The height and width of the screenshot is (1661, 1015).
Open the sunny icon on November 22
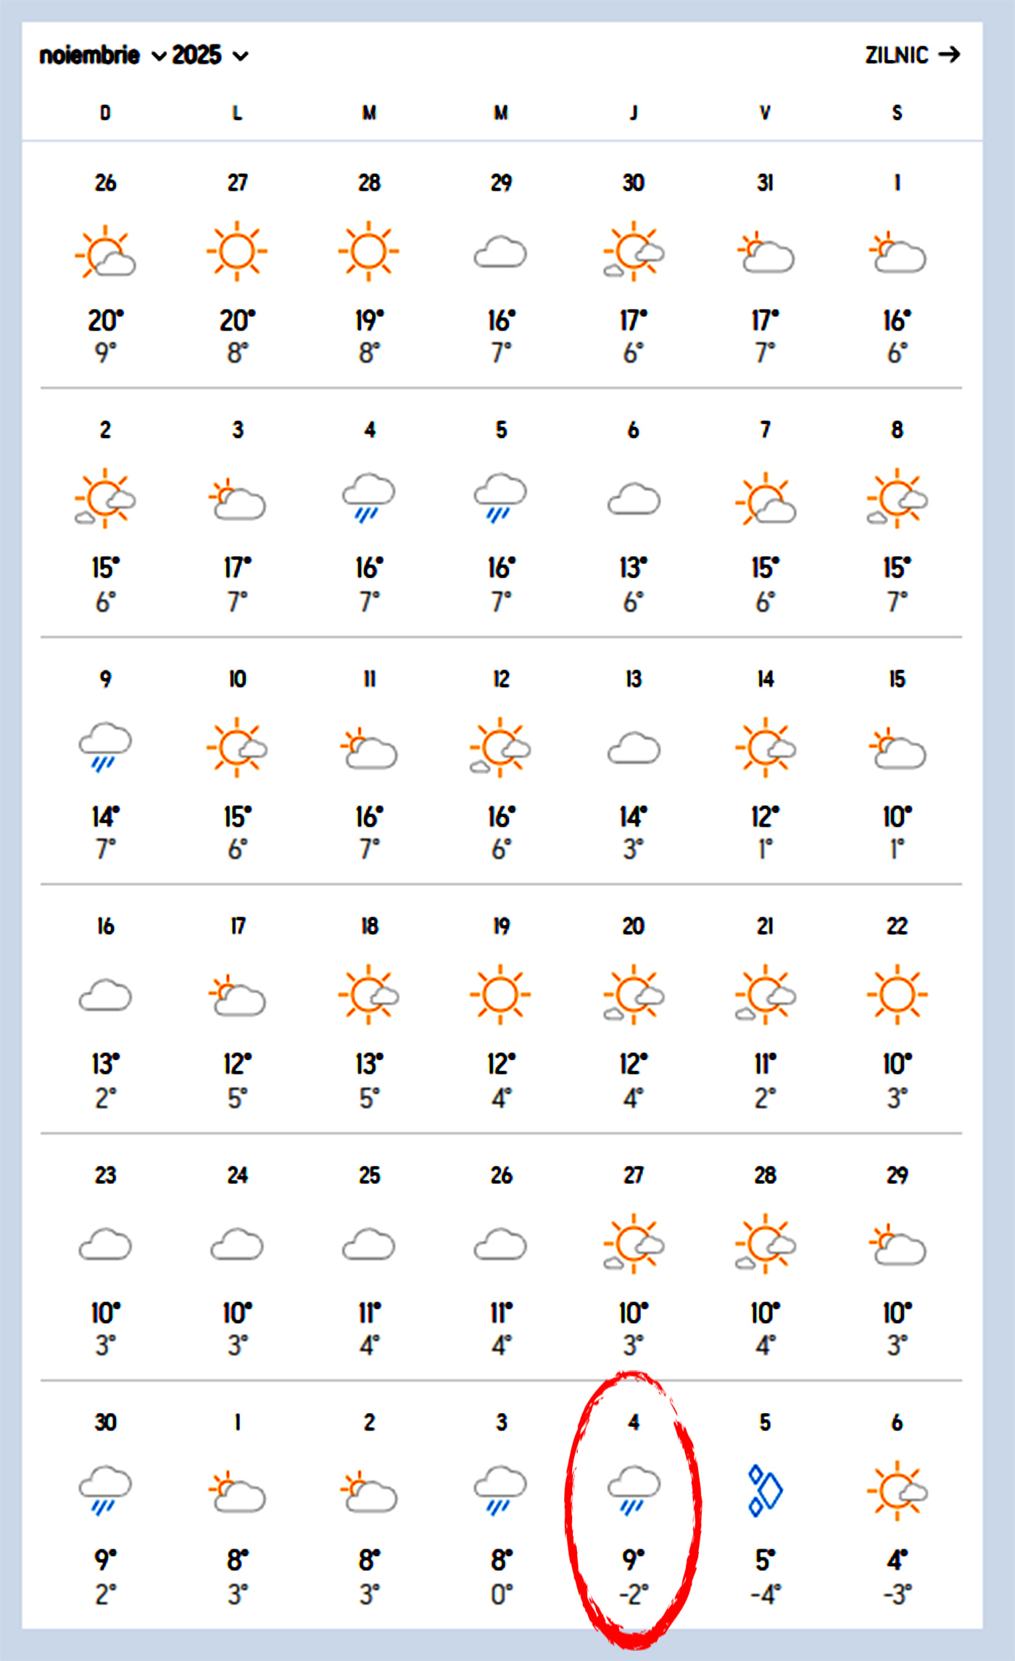tap(897, 994)
